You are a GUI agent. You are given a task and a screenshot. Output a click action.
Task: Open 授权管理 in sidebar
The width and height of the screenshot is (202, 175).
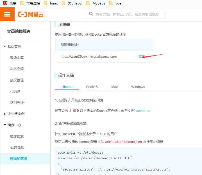(x=17, y=80)
